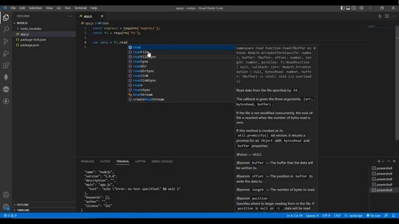Image resolution: width=399 pixels, height=224 pixels.
Task: Switch to the Debug Console tab
Action: pyautogui.click(x=162, y=162)
